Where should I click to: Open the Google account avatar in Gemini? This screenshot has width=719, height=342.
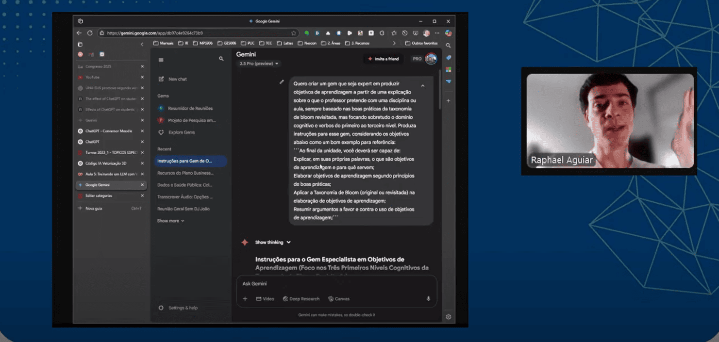click(431, 59)
